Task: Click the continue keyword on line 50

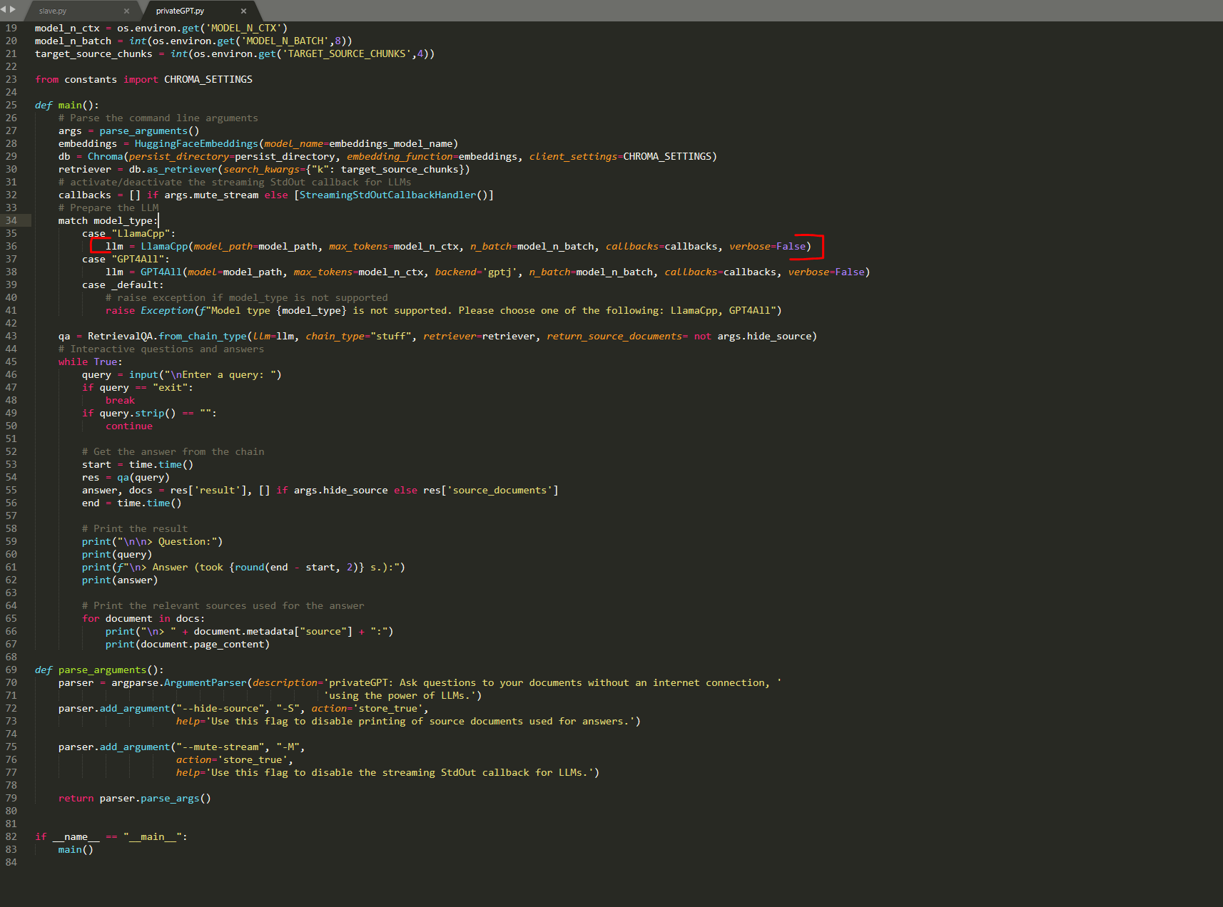Action: point(129,426)
